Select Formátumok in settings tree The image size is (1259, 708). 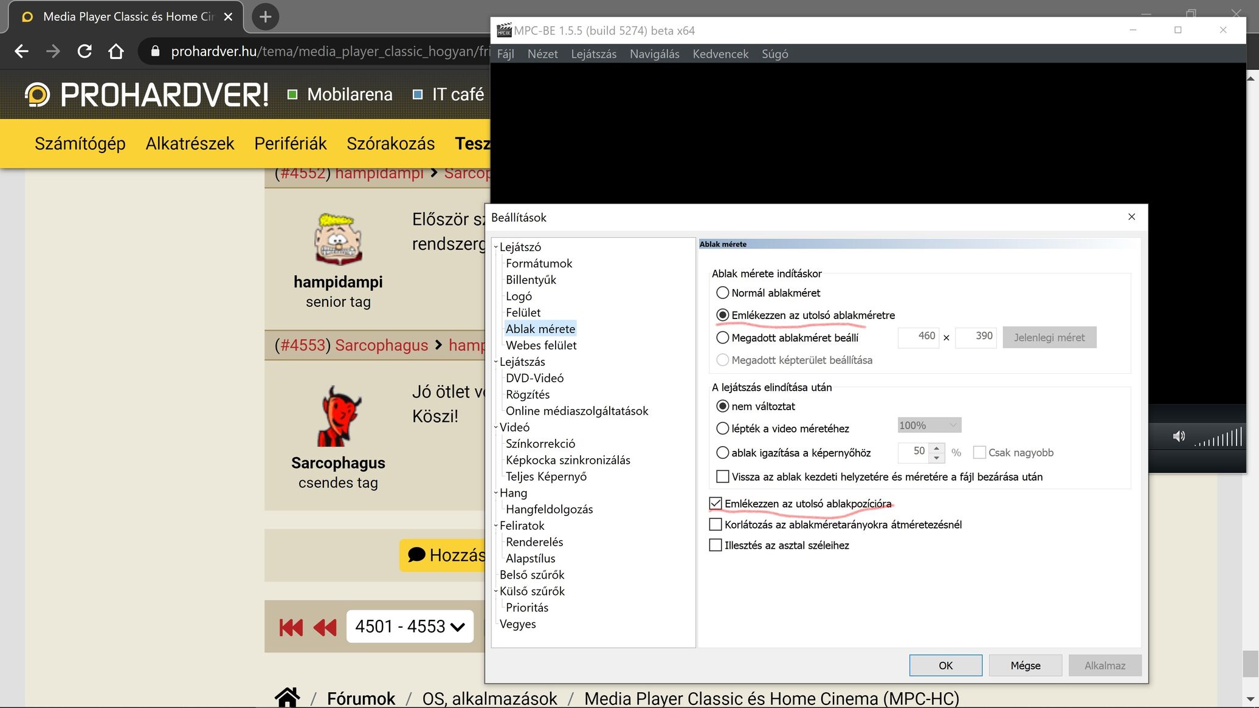point(539,264)
